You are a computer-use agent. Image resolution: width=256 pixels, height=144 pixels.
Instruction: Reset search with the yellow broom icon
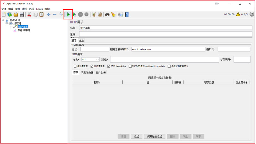click(113, 14)
